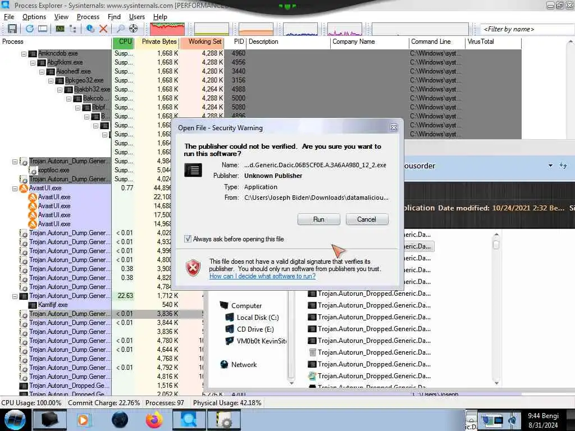Collapse the Amkncdob.exe tree node

pos(24,54)
